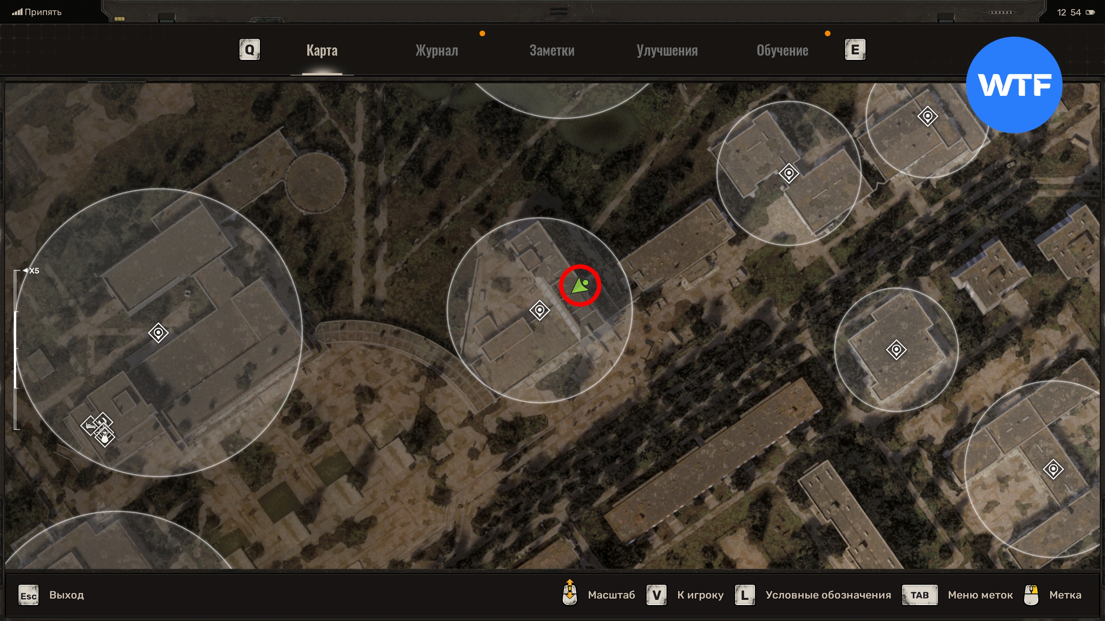Click the Esc key icon
The height and width of the screenshot is (621, 1105).
28,596
